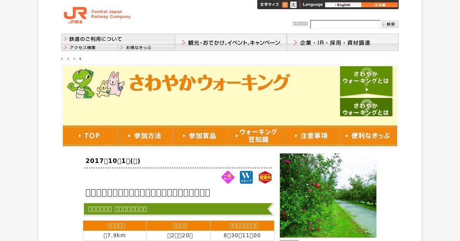Image resolution: width=460 pixels, height=241 pixels.
Task: Click the first breadcrumb arrow
Action: (62, 59)
